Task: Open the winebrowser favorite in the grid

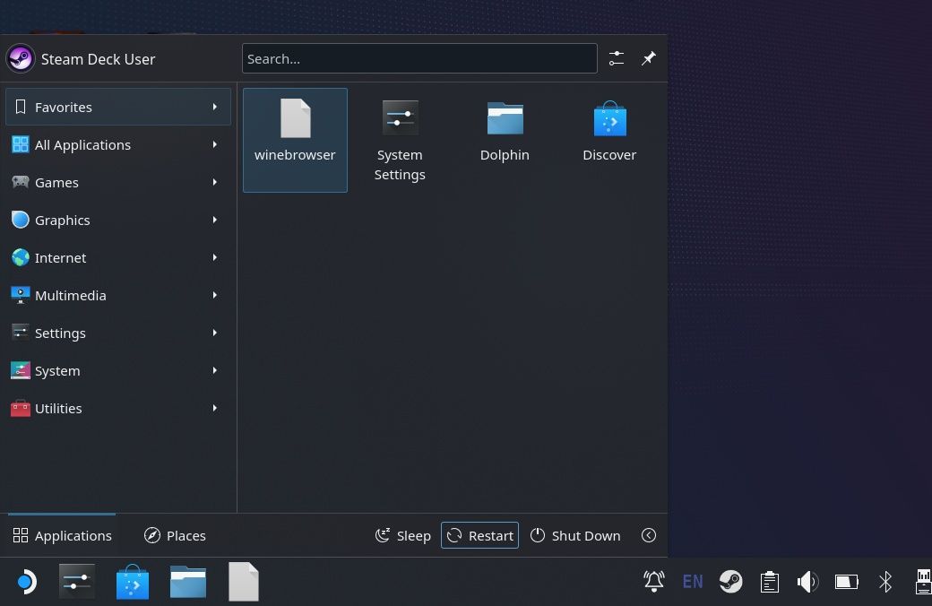Action: point(295,141)
